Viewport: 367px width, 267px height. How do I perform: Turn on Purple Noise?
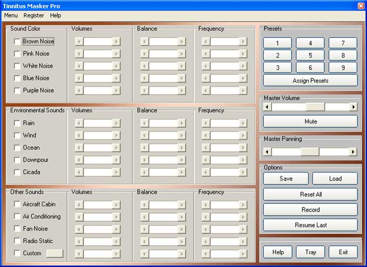[x=17, y=90]
